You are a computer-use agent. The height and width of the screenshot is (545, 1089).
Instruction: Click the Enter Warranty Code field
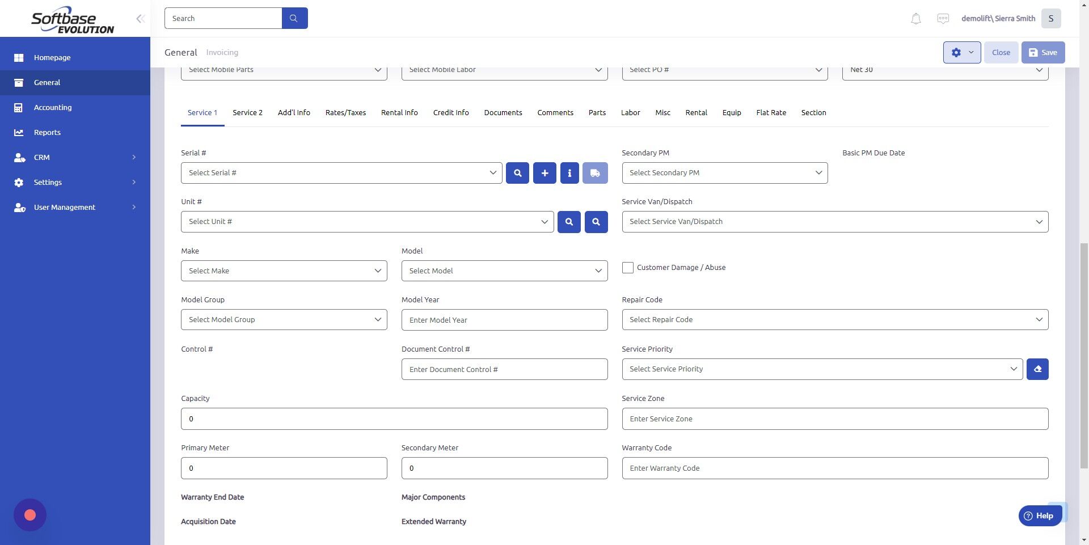click(x=834, y=468)
